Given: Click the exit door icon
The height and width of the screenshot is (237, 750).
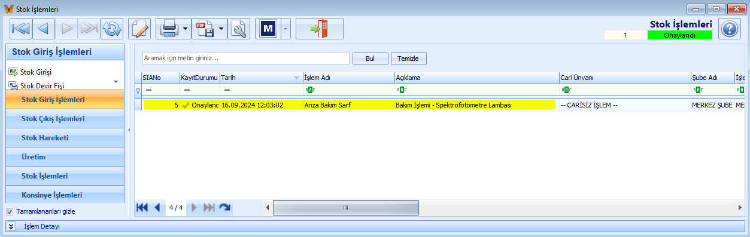Looking at the screenshot, I should tap(320, 28).
